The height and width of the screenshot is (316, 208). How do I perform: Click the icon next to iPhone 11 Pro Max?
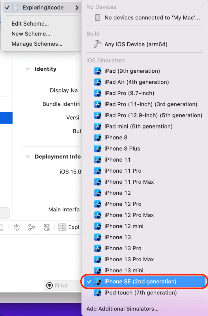[97, 182]
